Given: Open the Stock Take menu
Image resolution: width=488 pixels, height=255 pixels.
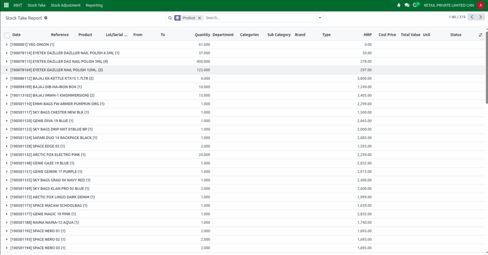Looking at the screenshot, I should click(x=36, y=5).
